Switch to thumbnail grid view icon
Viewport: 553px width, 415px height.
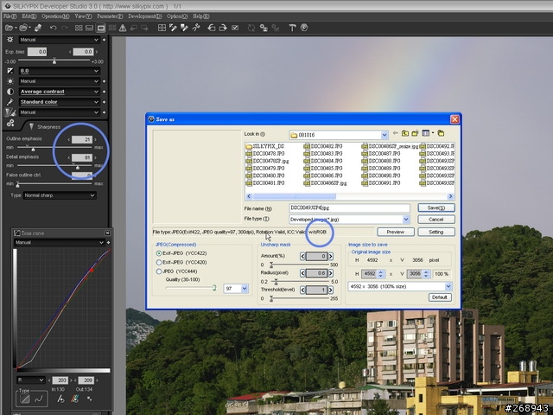tap(79, 28)
